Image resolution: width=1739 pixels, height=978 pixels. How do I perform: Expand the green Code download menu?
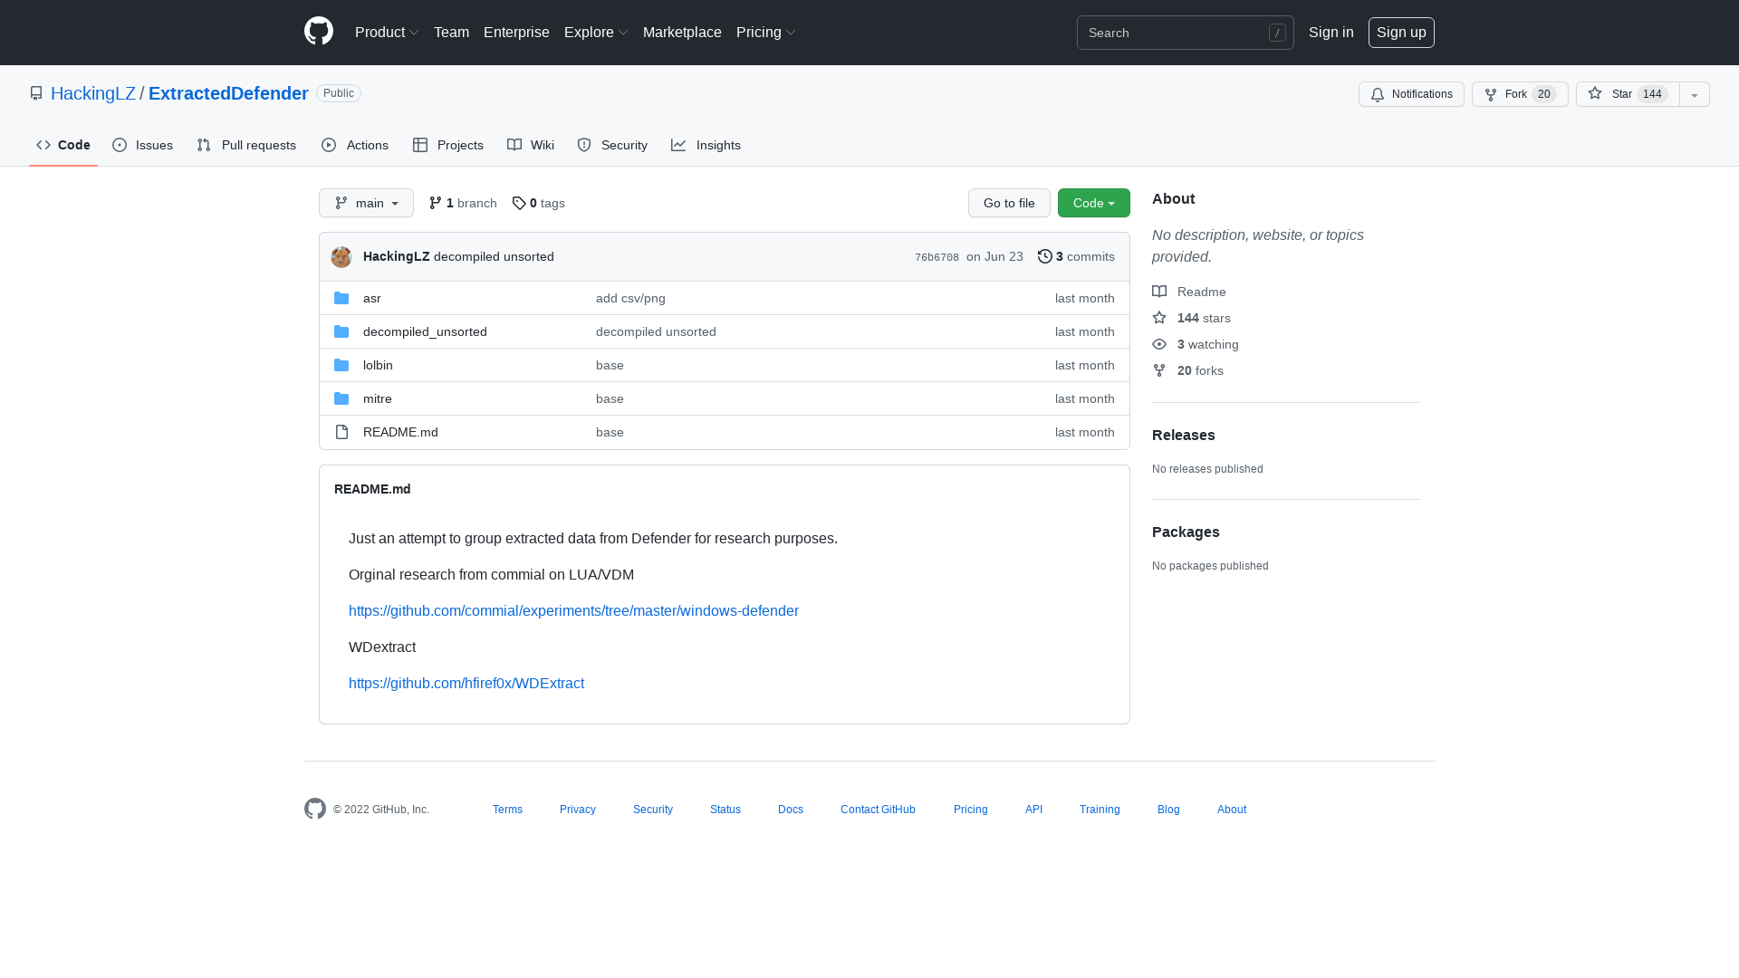coord(1093,203)
